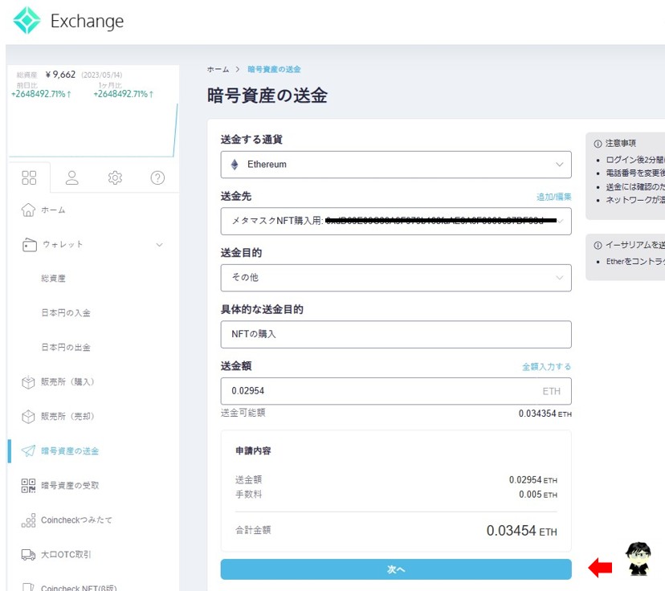Screen dimensions: 665x591
Task: Click 暗号資産の送金 breadcrumb link
Action: tap(275, 69)
